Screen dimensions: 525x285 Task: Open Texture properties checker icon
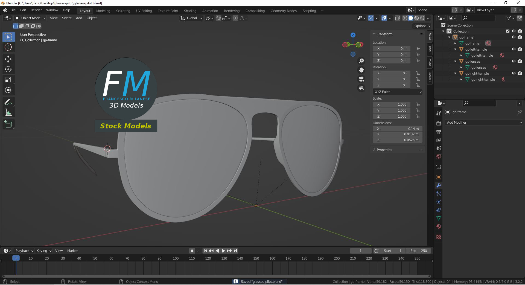[439, 237]
